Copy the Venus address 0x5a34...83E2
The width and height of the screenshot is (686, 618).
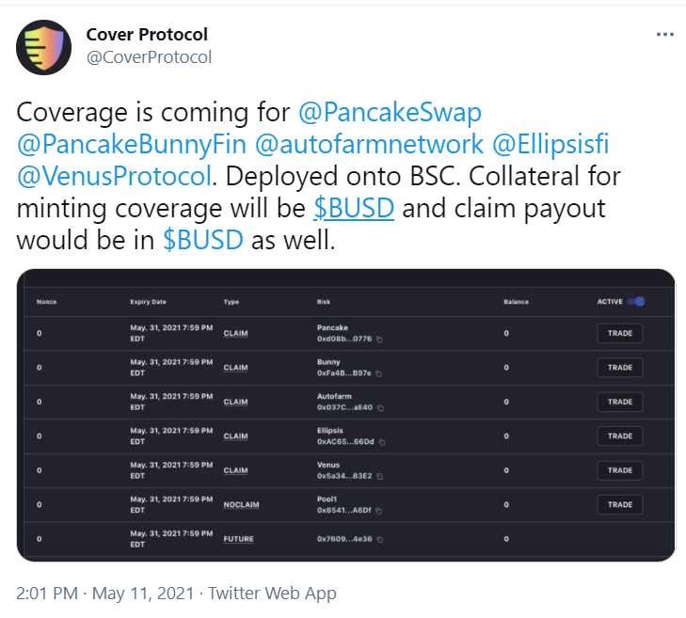click(380, 476)
